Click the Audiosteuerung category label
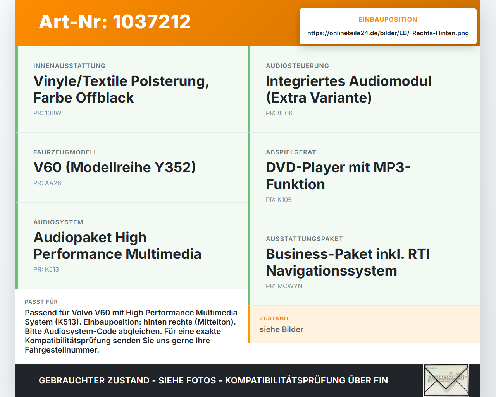496x397 pixels. [x=297, y=66]
